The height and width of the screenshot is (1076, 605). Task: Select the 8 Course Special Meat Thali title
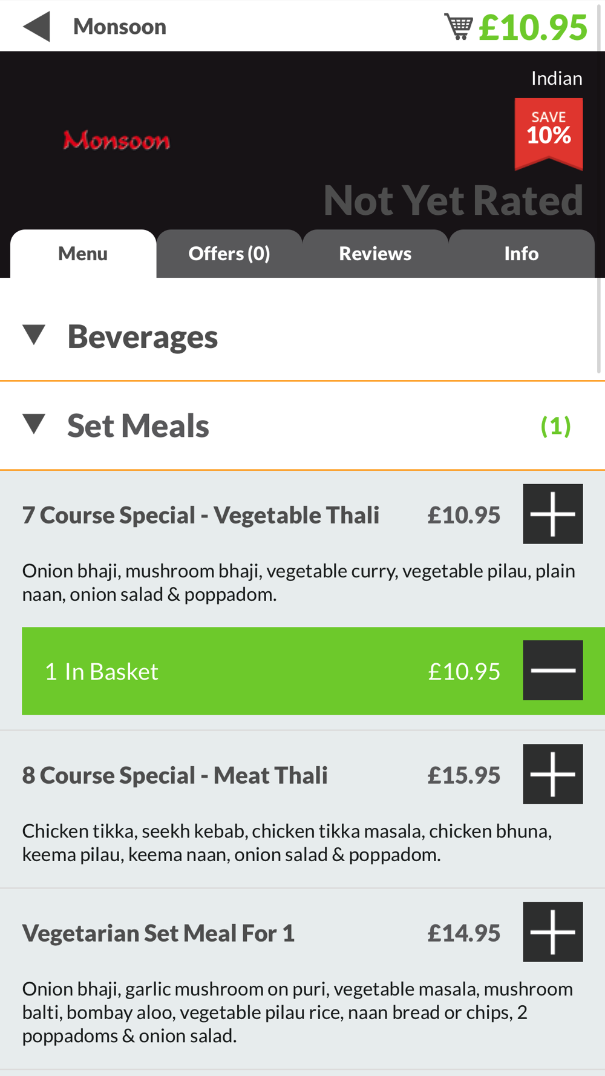point(175,775)
